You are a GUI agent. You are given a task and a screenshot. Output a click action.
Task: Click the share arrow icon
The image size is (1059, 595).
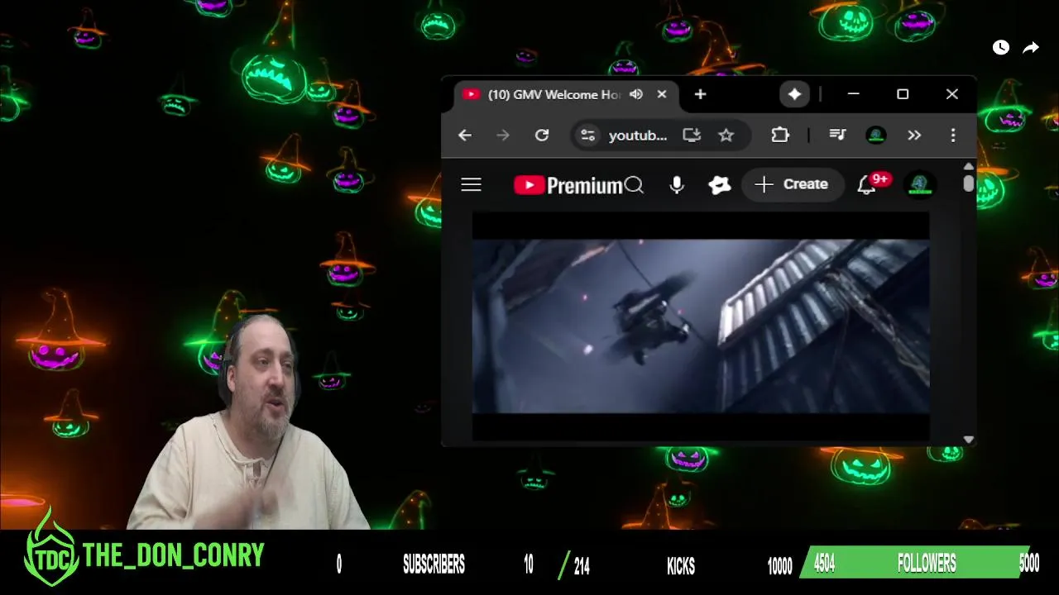(1031, 48)
